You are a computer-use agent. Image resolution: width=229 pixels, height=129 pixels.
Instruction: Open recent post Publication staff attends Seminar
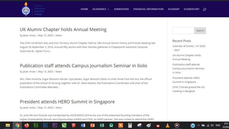pyautogui.click(x=189, y=68)
